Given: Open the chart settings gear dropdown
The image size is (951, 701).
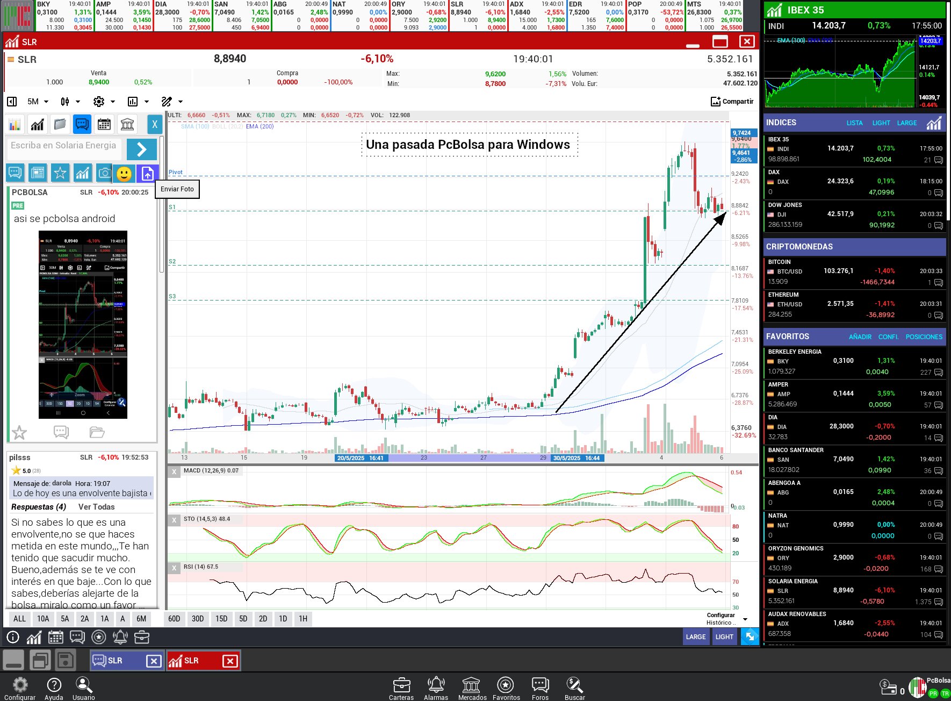Looking at the screenshot, I should click(x=104, y=102).
